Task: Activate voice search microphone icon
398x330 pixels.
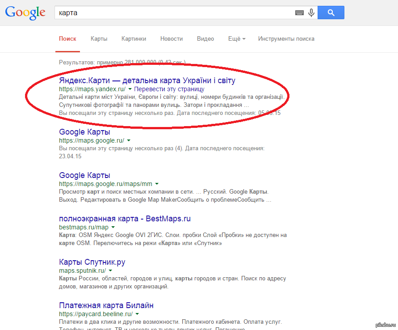Action: pos(311,13)
